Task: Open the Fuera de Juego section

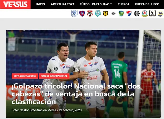Action: 147,4
